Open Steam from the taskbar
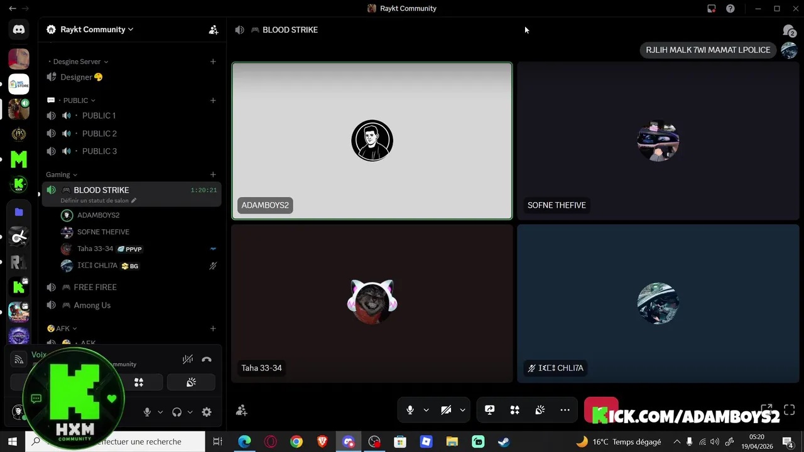The image size is (804, 452). (x=504, y=441)
